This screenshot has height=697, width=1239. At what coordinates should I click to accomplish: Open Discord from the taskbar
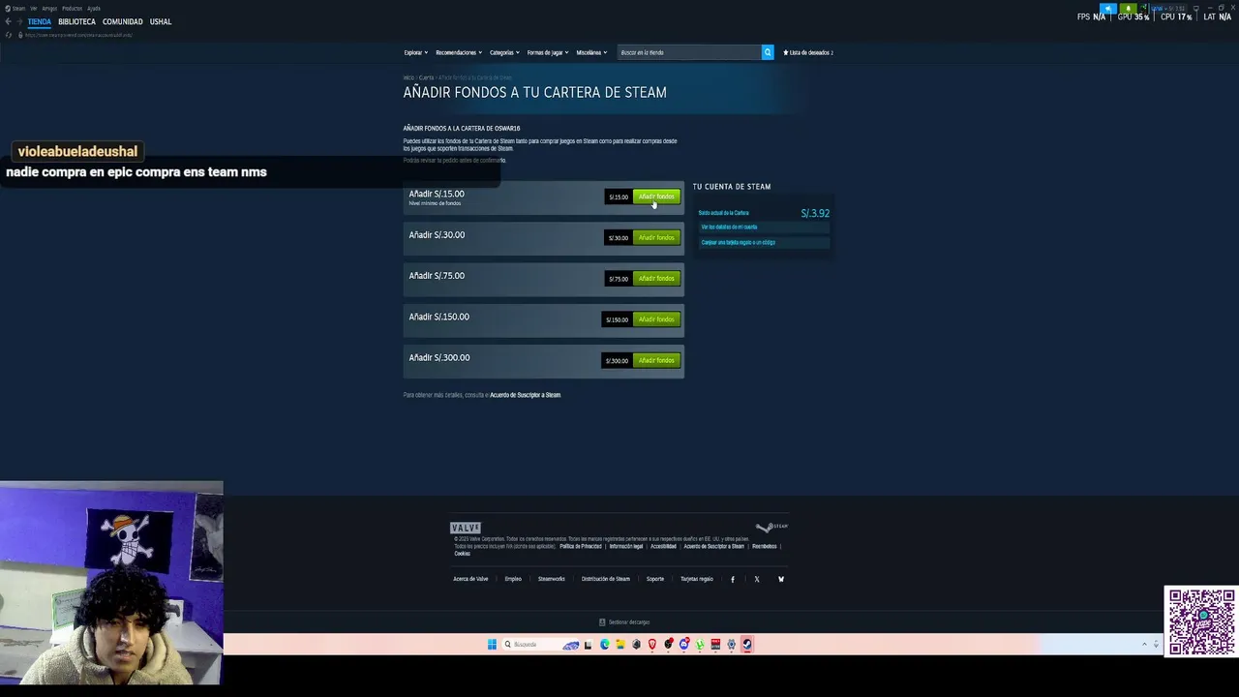(683, 645)
